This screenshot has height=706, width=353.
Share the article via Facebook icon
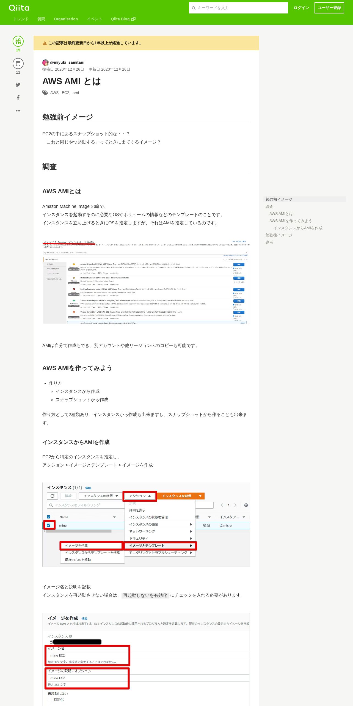(18, 98)
